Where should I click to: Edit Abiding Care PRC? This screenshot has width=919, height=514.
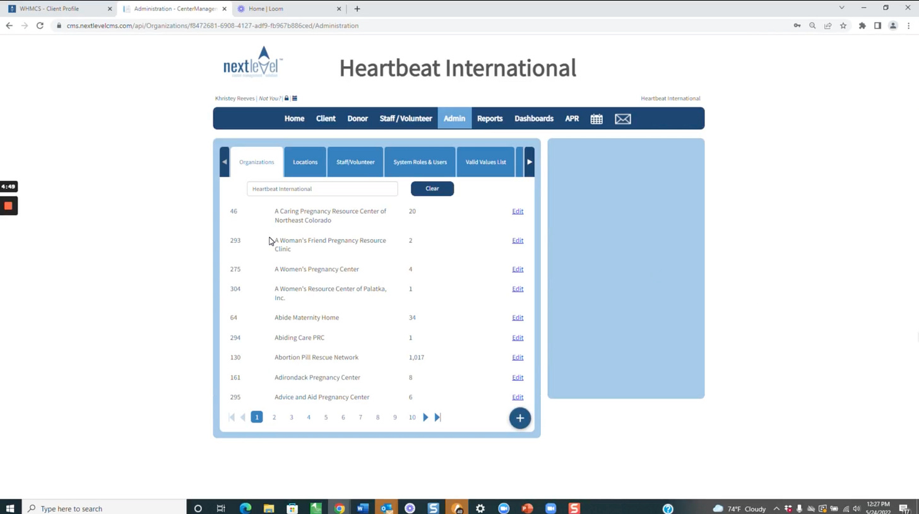(x=518, y=338)
